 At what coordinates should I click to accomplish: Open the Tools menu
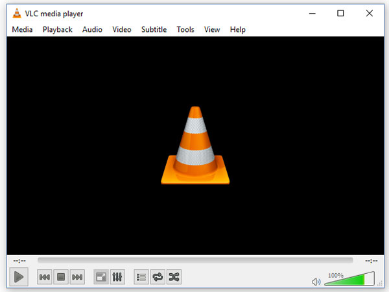[x=185, y=29]
